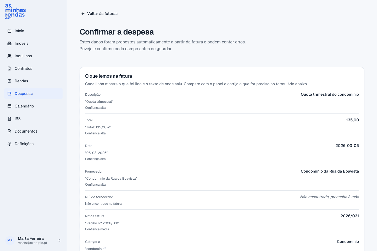The image size is (377, 251).
Task: Click the back arrow icon
Action: [x=83, y=14]
